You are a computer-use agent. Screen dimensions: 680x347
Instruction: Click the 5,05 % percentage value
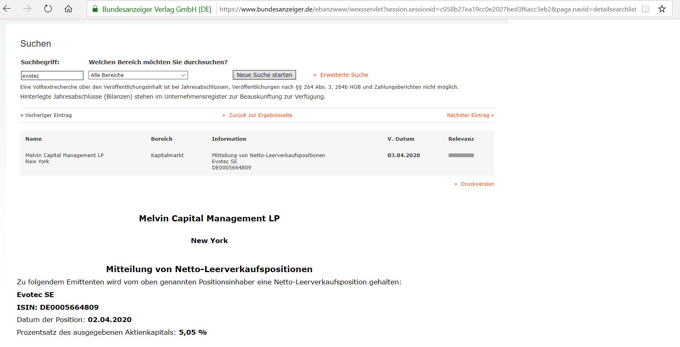tap(193, 332)
